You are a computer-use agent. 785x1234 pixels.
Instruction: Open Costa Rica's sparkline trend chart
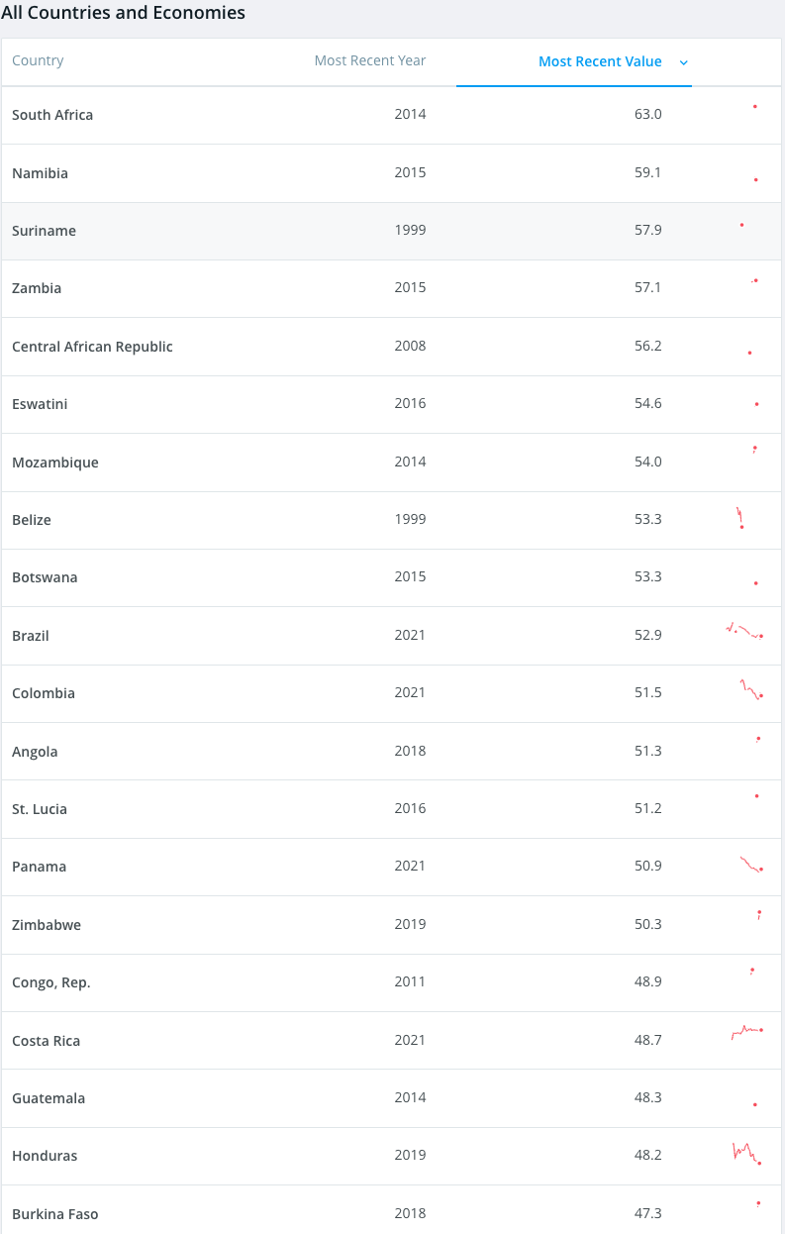pyautogui.click(x=747, y=1032)
